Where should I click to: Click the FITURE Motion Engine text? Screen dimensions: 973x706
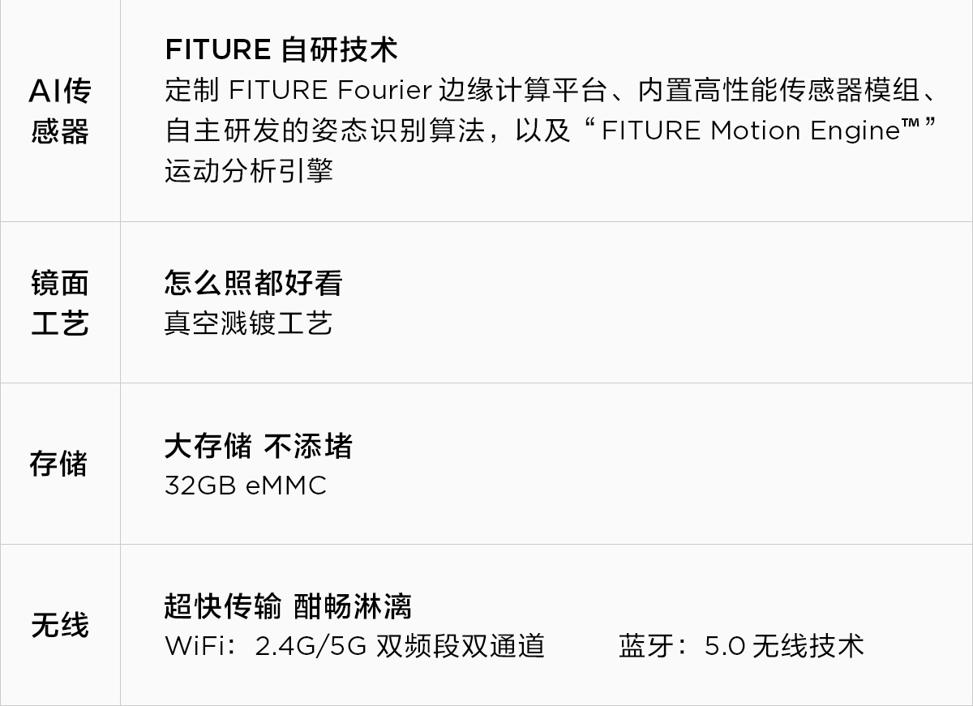click(x=751, y=131)
